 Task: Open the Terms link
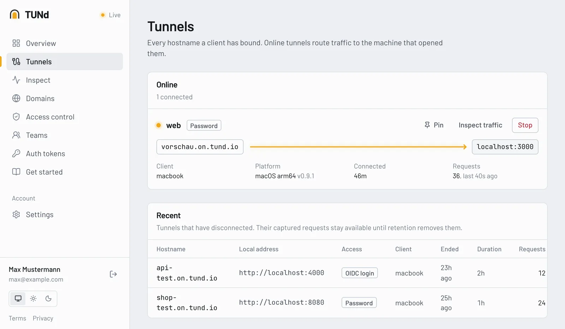point(17,318)
